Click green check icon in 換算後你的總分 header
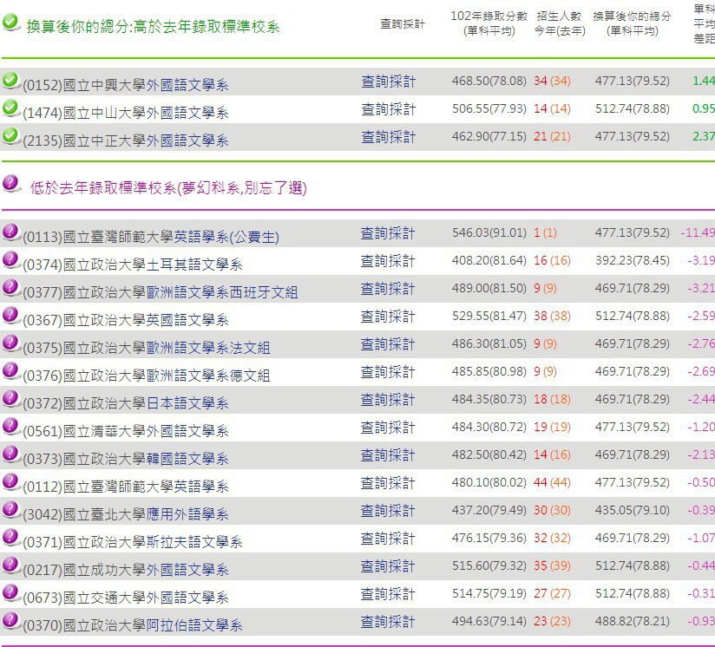715x647 pixels. 10,23
